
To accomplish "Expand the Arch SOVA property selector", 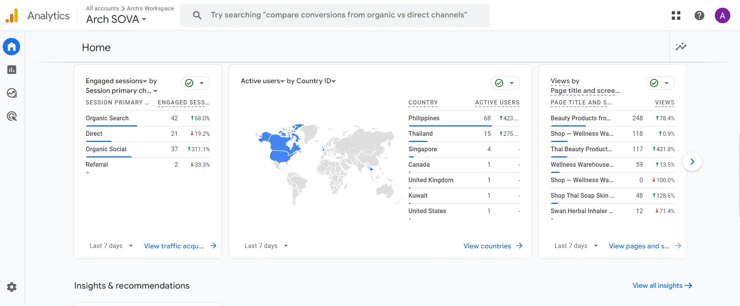I will [116, 19].
